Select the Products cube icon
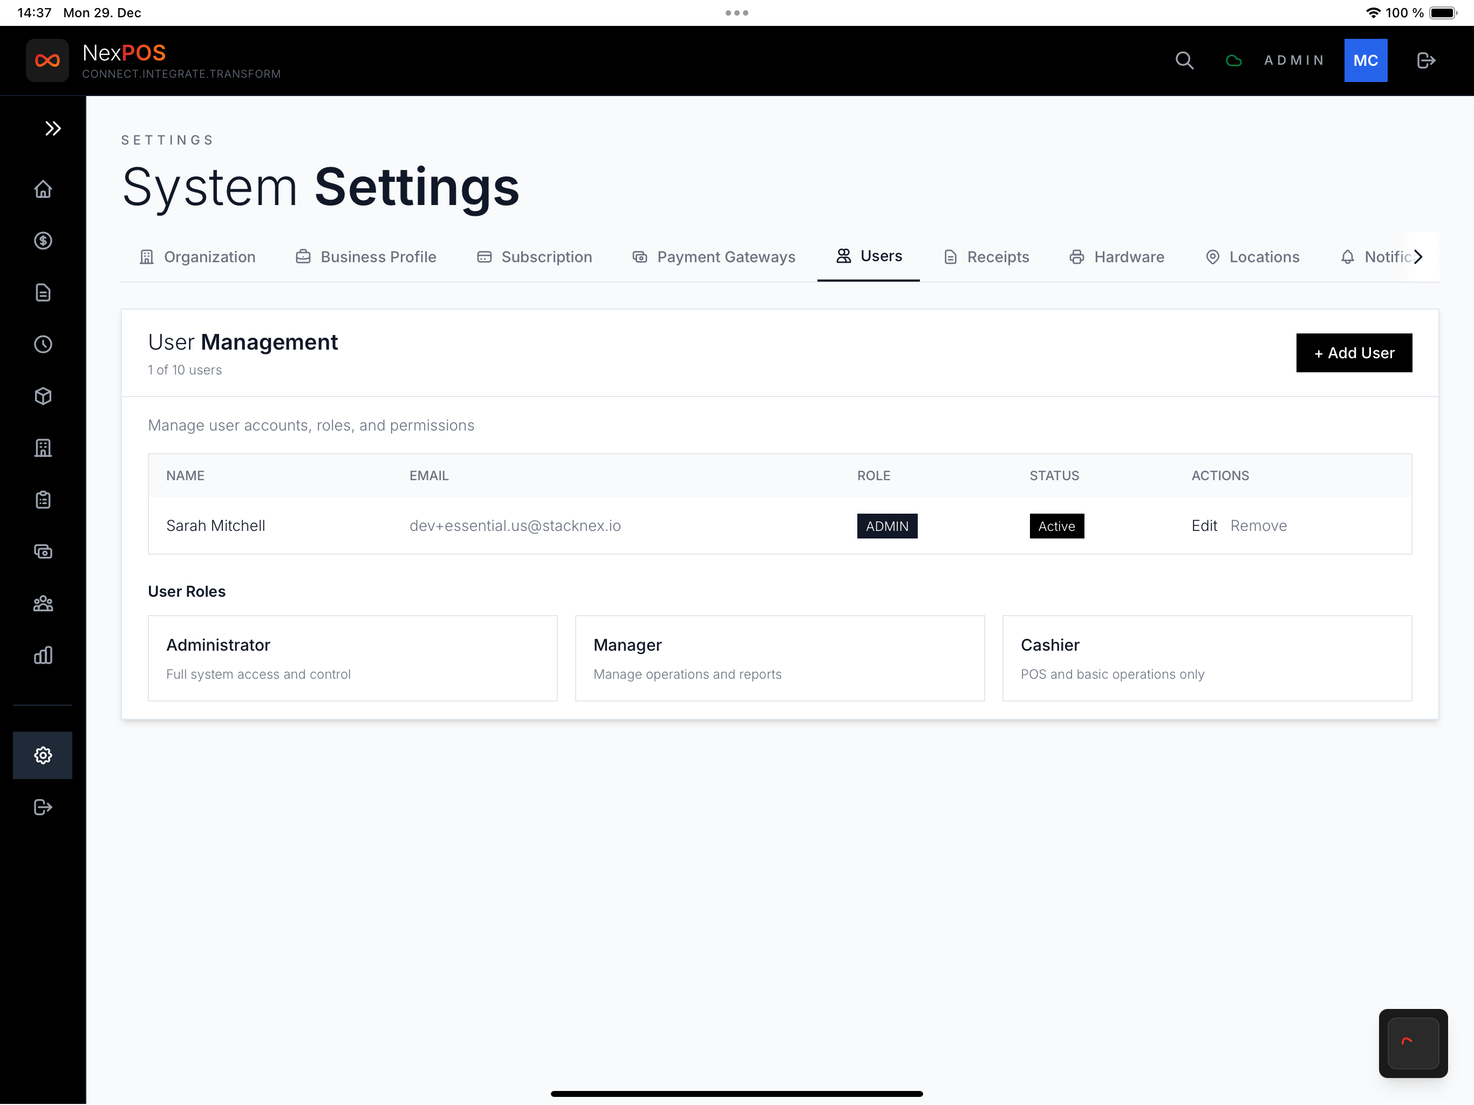Screen dimensions: 1474x1105 [x=43, y=396]
